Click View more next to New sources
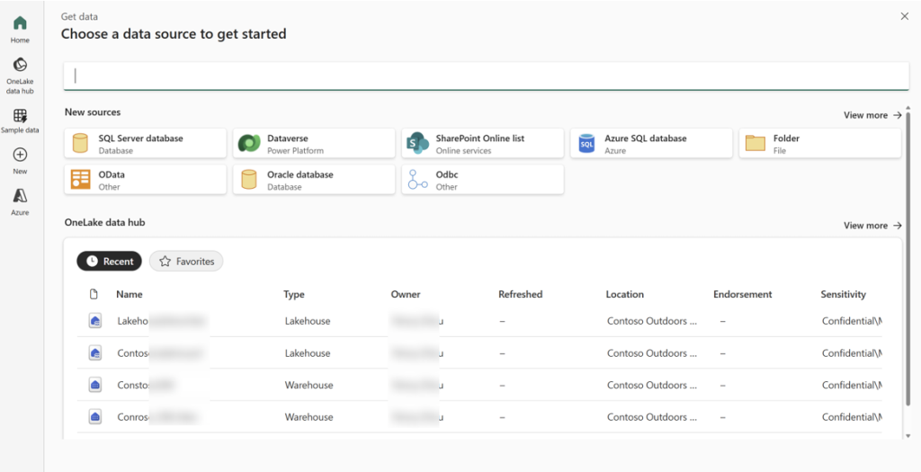921x472 pixels. click(x=872, y=115)
